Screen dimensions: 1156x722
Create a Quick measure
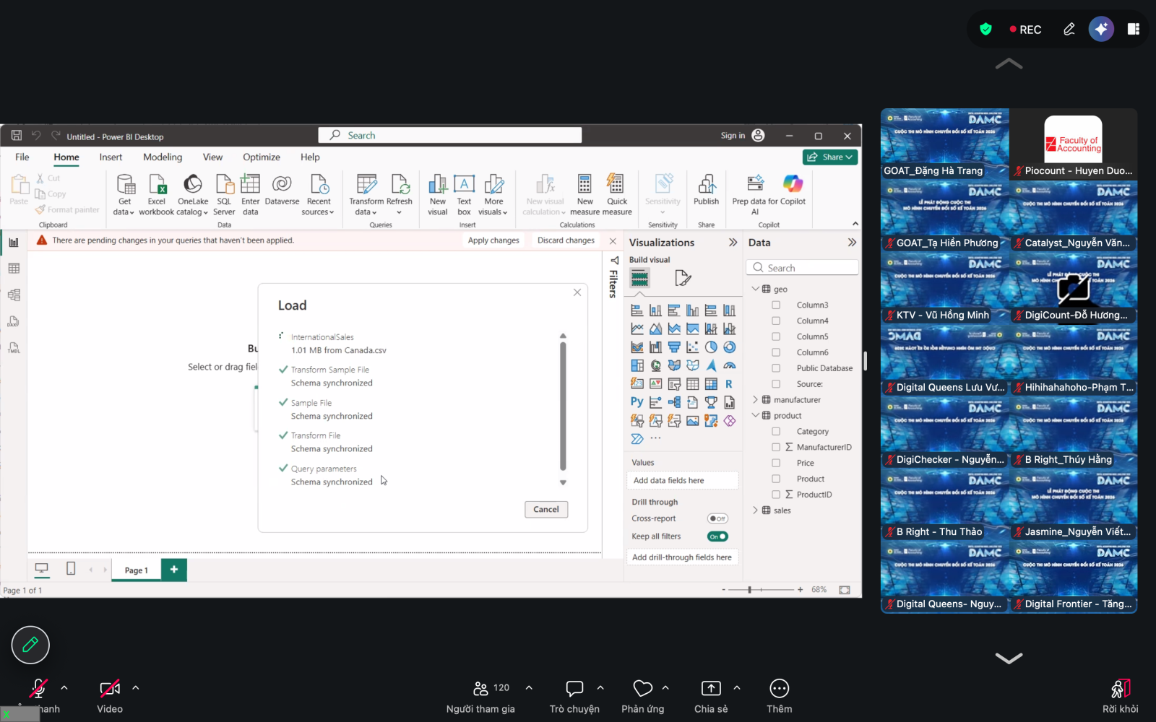(x=617, y=193)
